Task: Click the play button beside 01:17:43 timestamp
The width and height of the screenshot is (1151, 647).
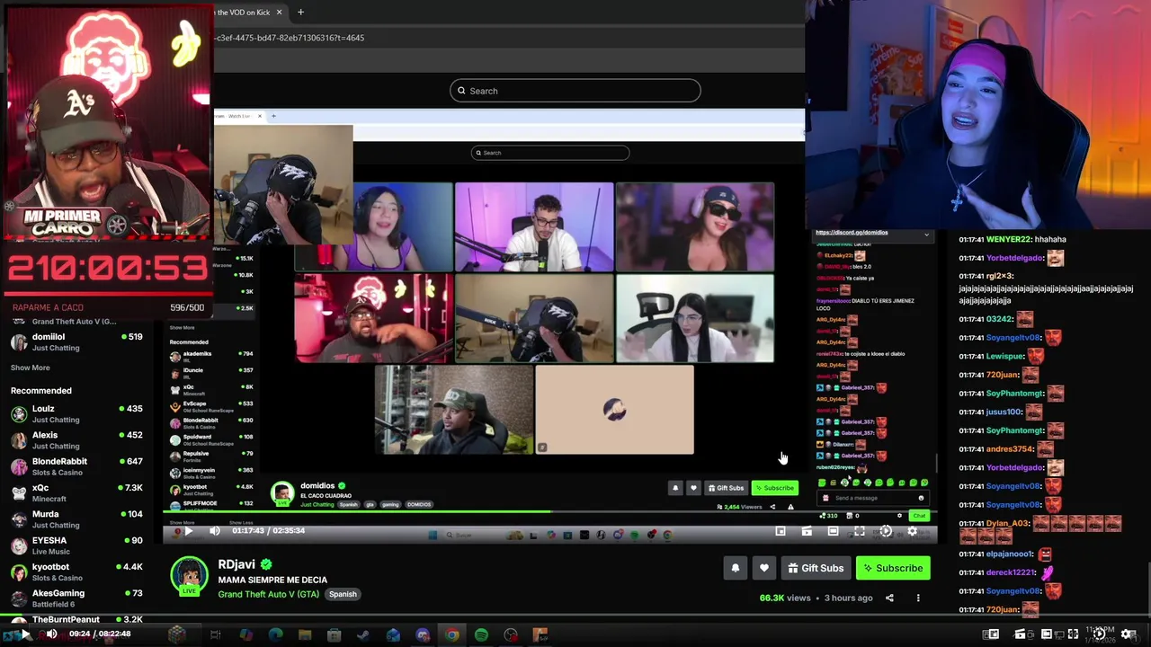Action: [x=188, y=531]
